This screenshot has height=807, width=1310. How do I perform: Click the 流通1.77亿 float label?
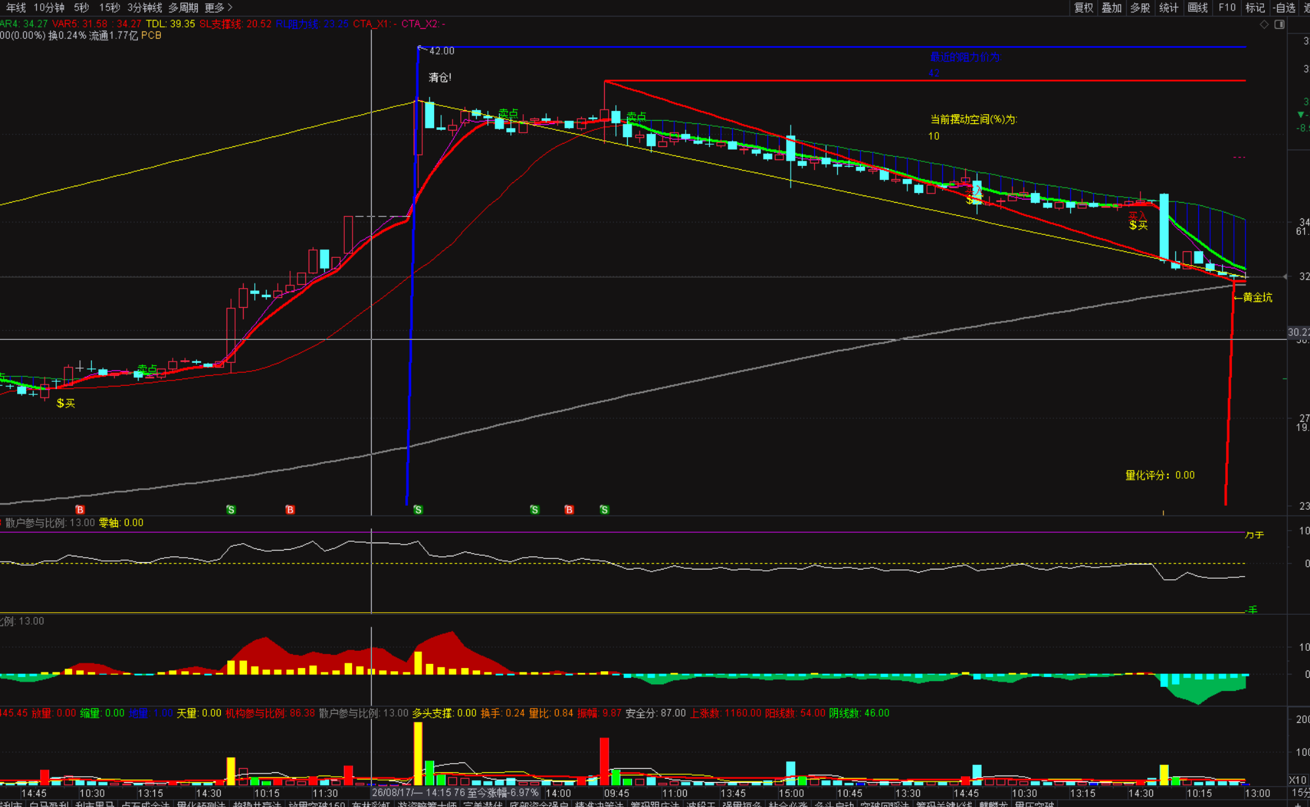click(114, 35)
